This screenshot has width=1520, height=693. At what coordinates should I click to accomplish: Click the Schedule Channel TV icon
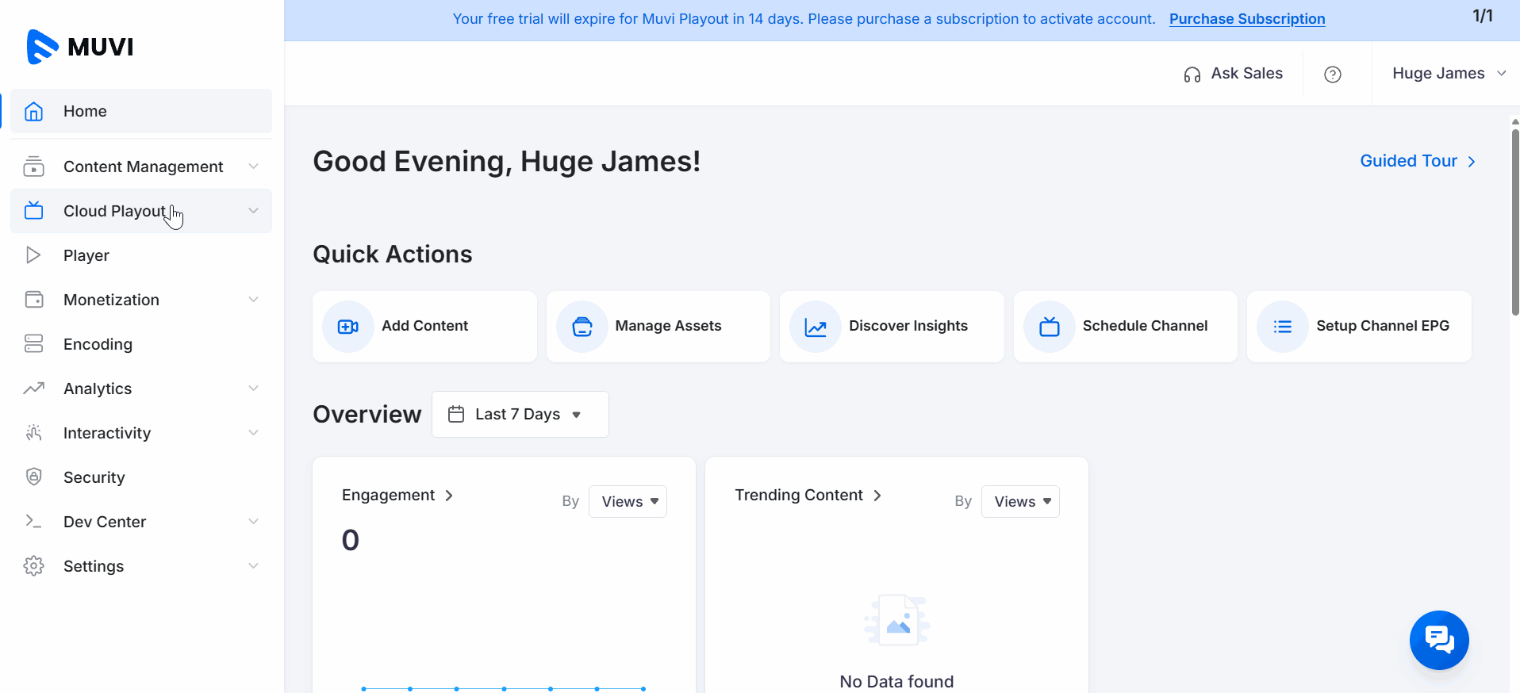pos(1050,327)
